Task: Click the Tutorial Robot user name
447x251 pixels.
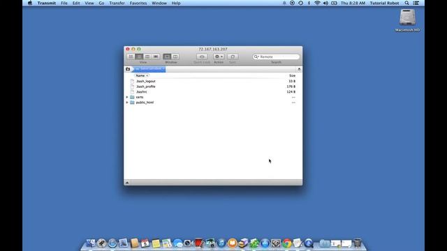Action: [384, 3]
